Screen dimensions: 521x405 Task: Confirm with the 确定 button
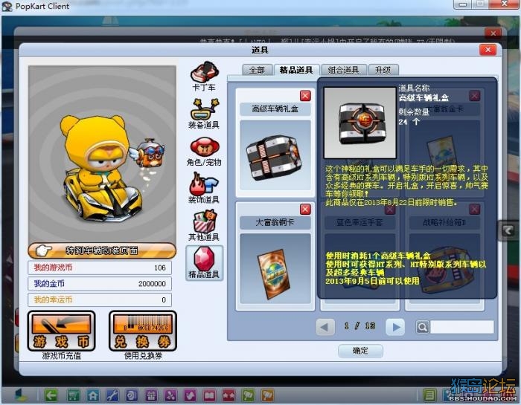pyautogui.click(x=360, y=351)
